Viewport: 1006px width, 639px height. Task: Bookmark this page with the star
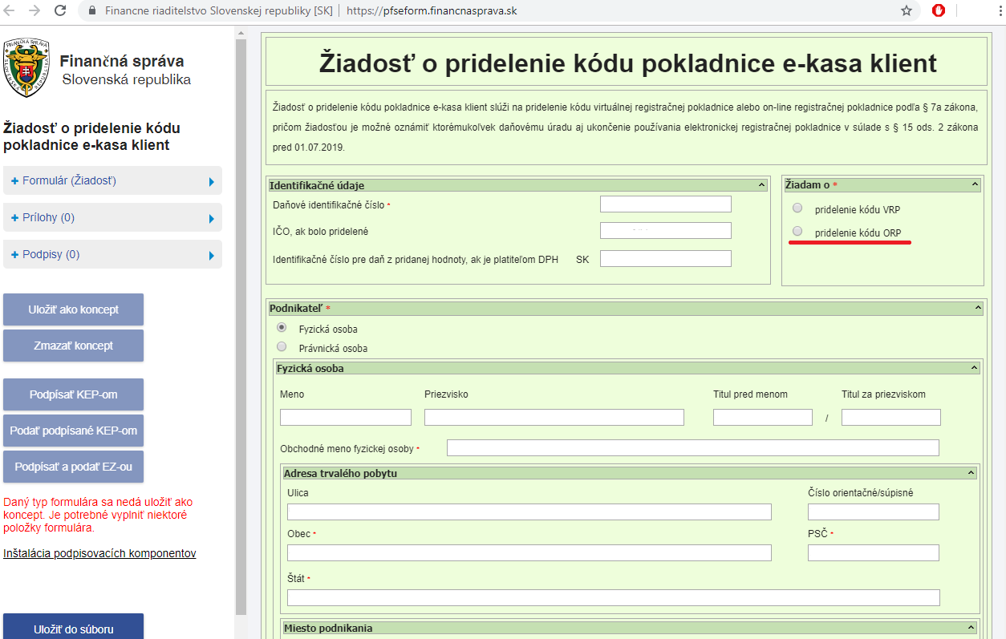(x=907, y=11)
